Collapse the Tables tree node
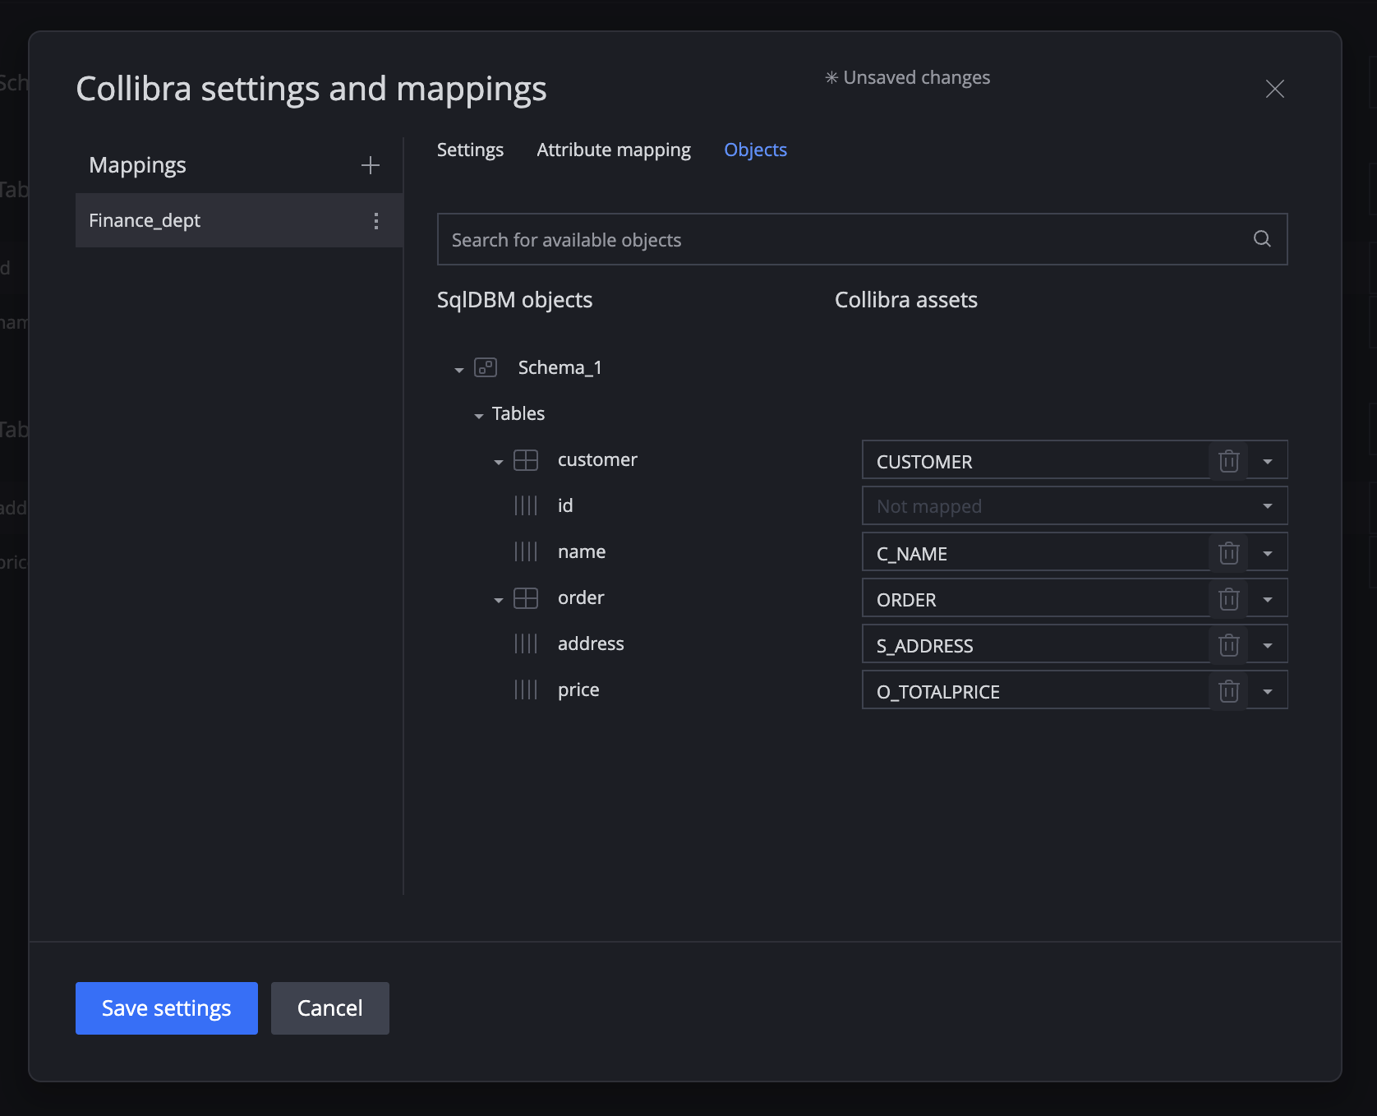The height and width of the screenshot is (1116, 1377). (479, 416)
